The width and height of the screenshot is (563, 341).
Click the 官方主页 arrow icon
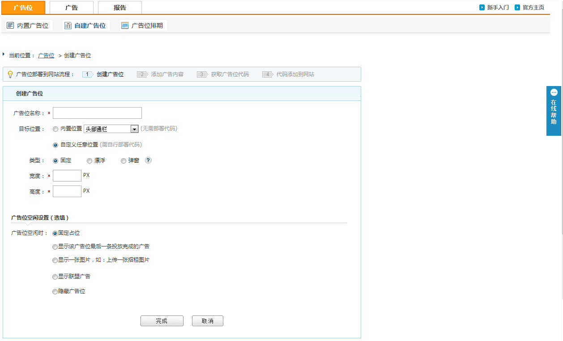[x=517, y=7]
